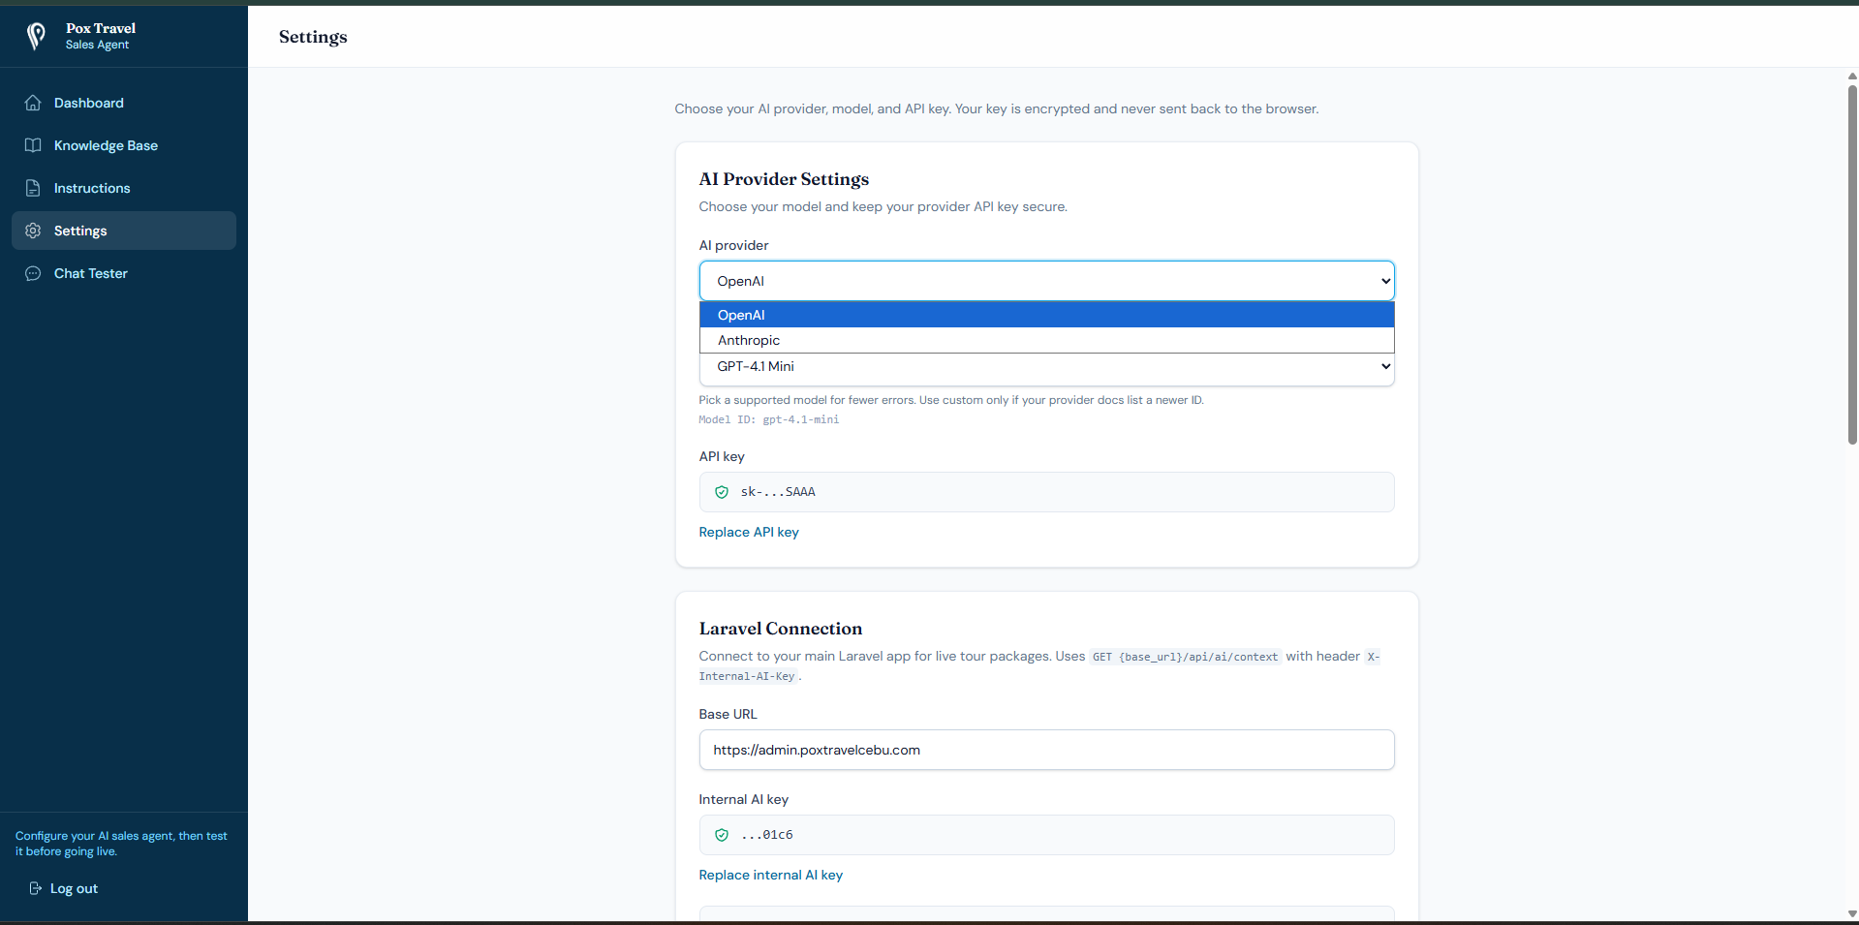The height and width of the screenshot is (925, 1859).
Task: Click the Settings page title
Action: (313, 37)
